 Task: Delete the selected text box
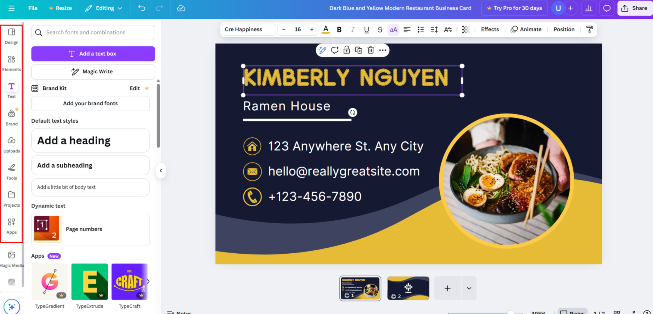(371, 50)
